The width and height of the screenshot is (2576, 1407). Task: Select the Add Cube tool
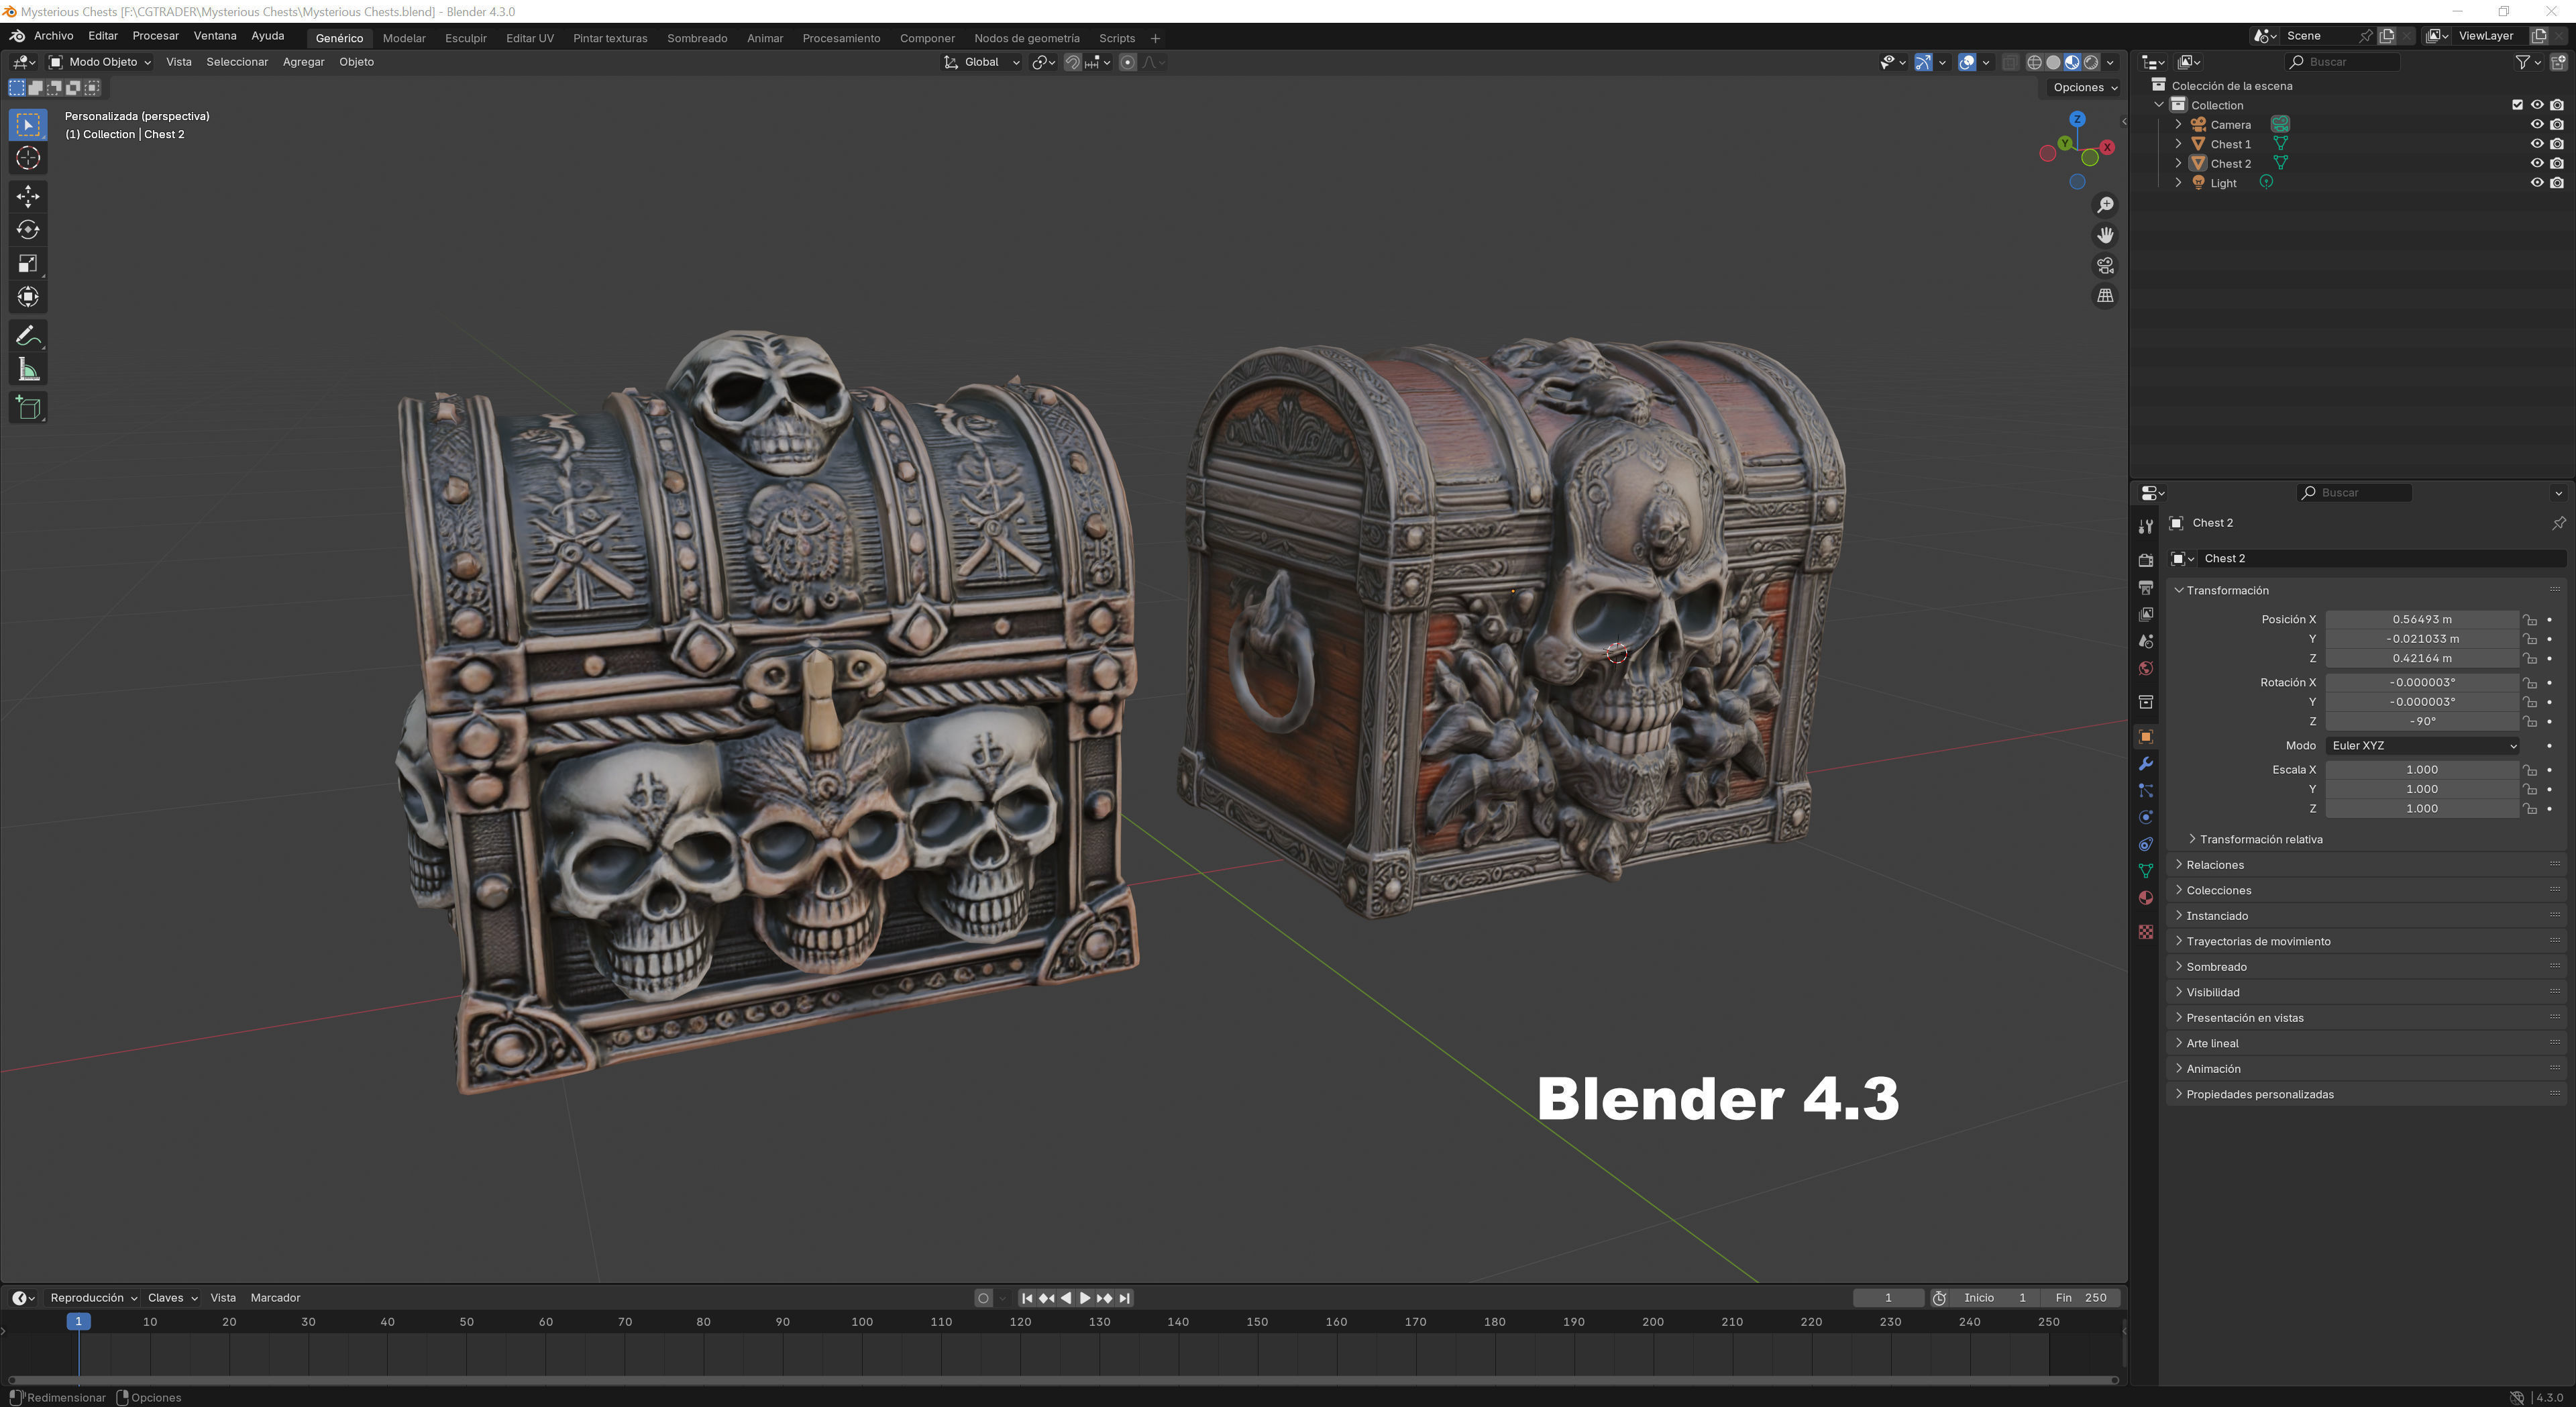click(x=28, y=408)
